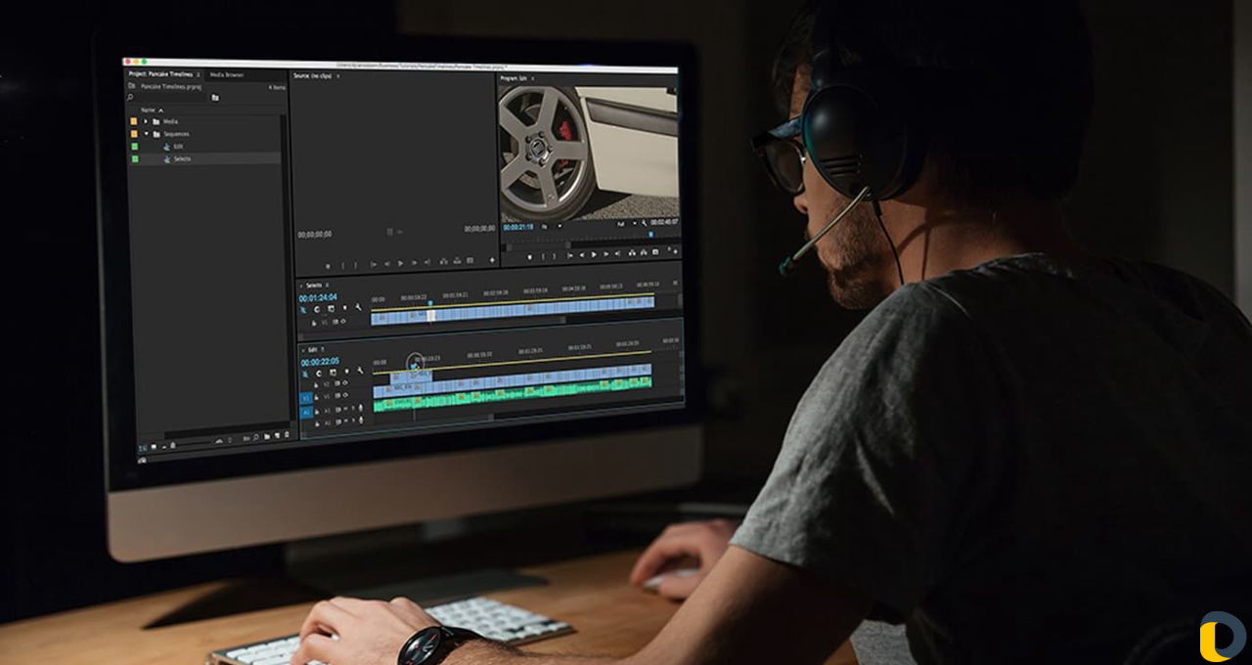Open Selects timeline display settings wrench
This screenshot has width=1252, height=665.
[x=358, y=307]
